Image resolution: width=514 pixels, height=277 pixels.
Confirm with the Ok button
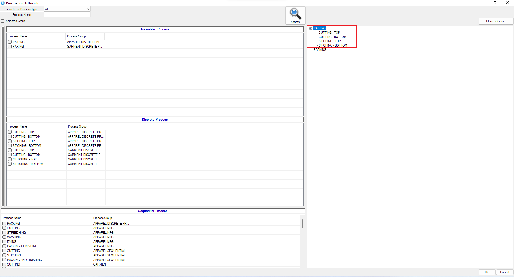pos(486,272)
